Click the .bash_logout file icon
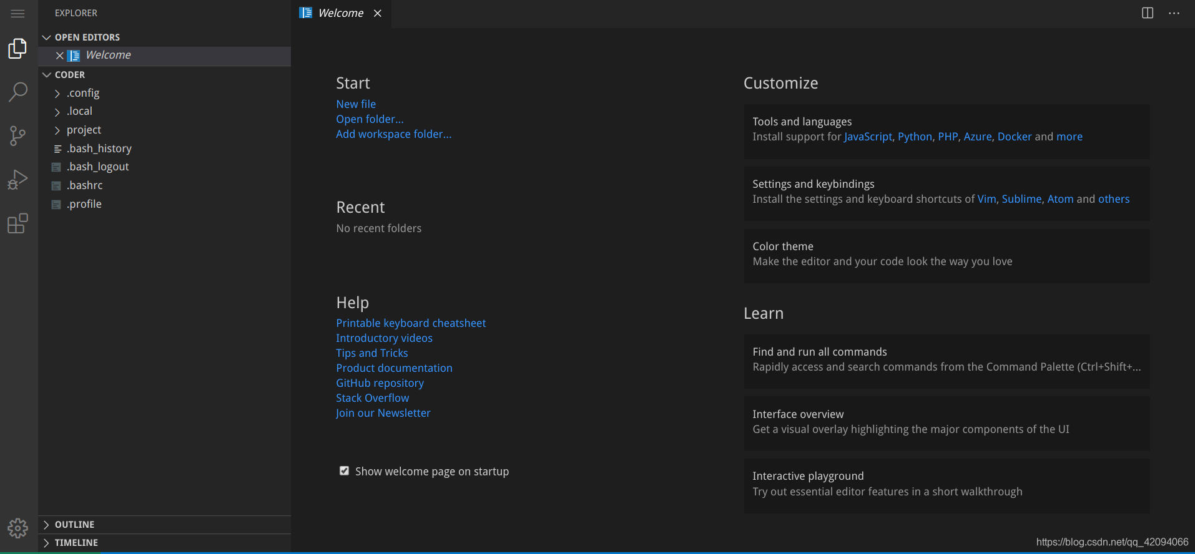The height and width of the screenshot is (554, 1195). [x=56, y=167]
